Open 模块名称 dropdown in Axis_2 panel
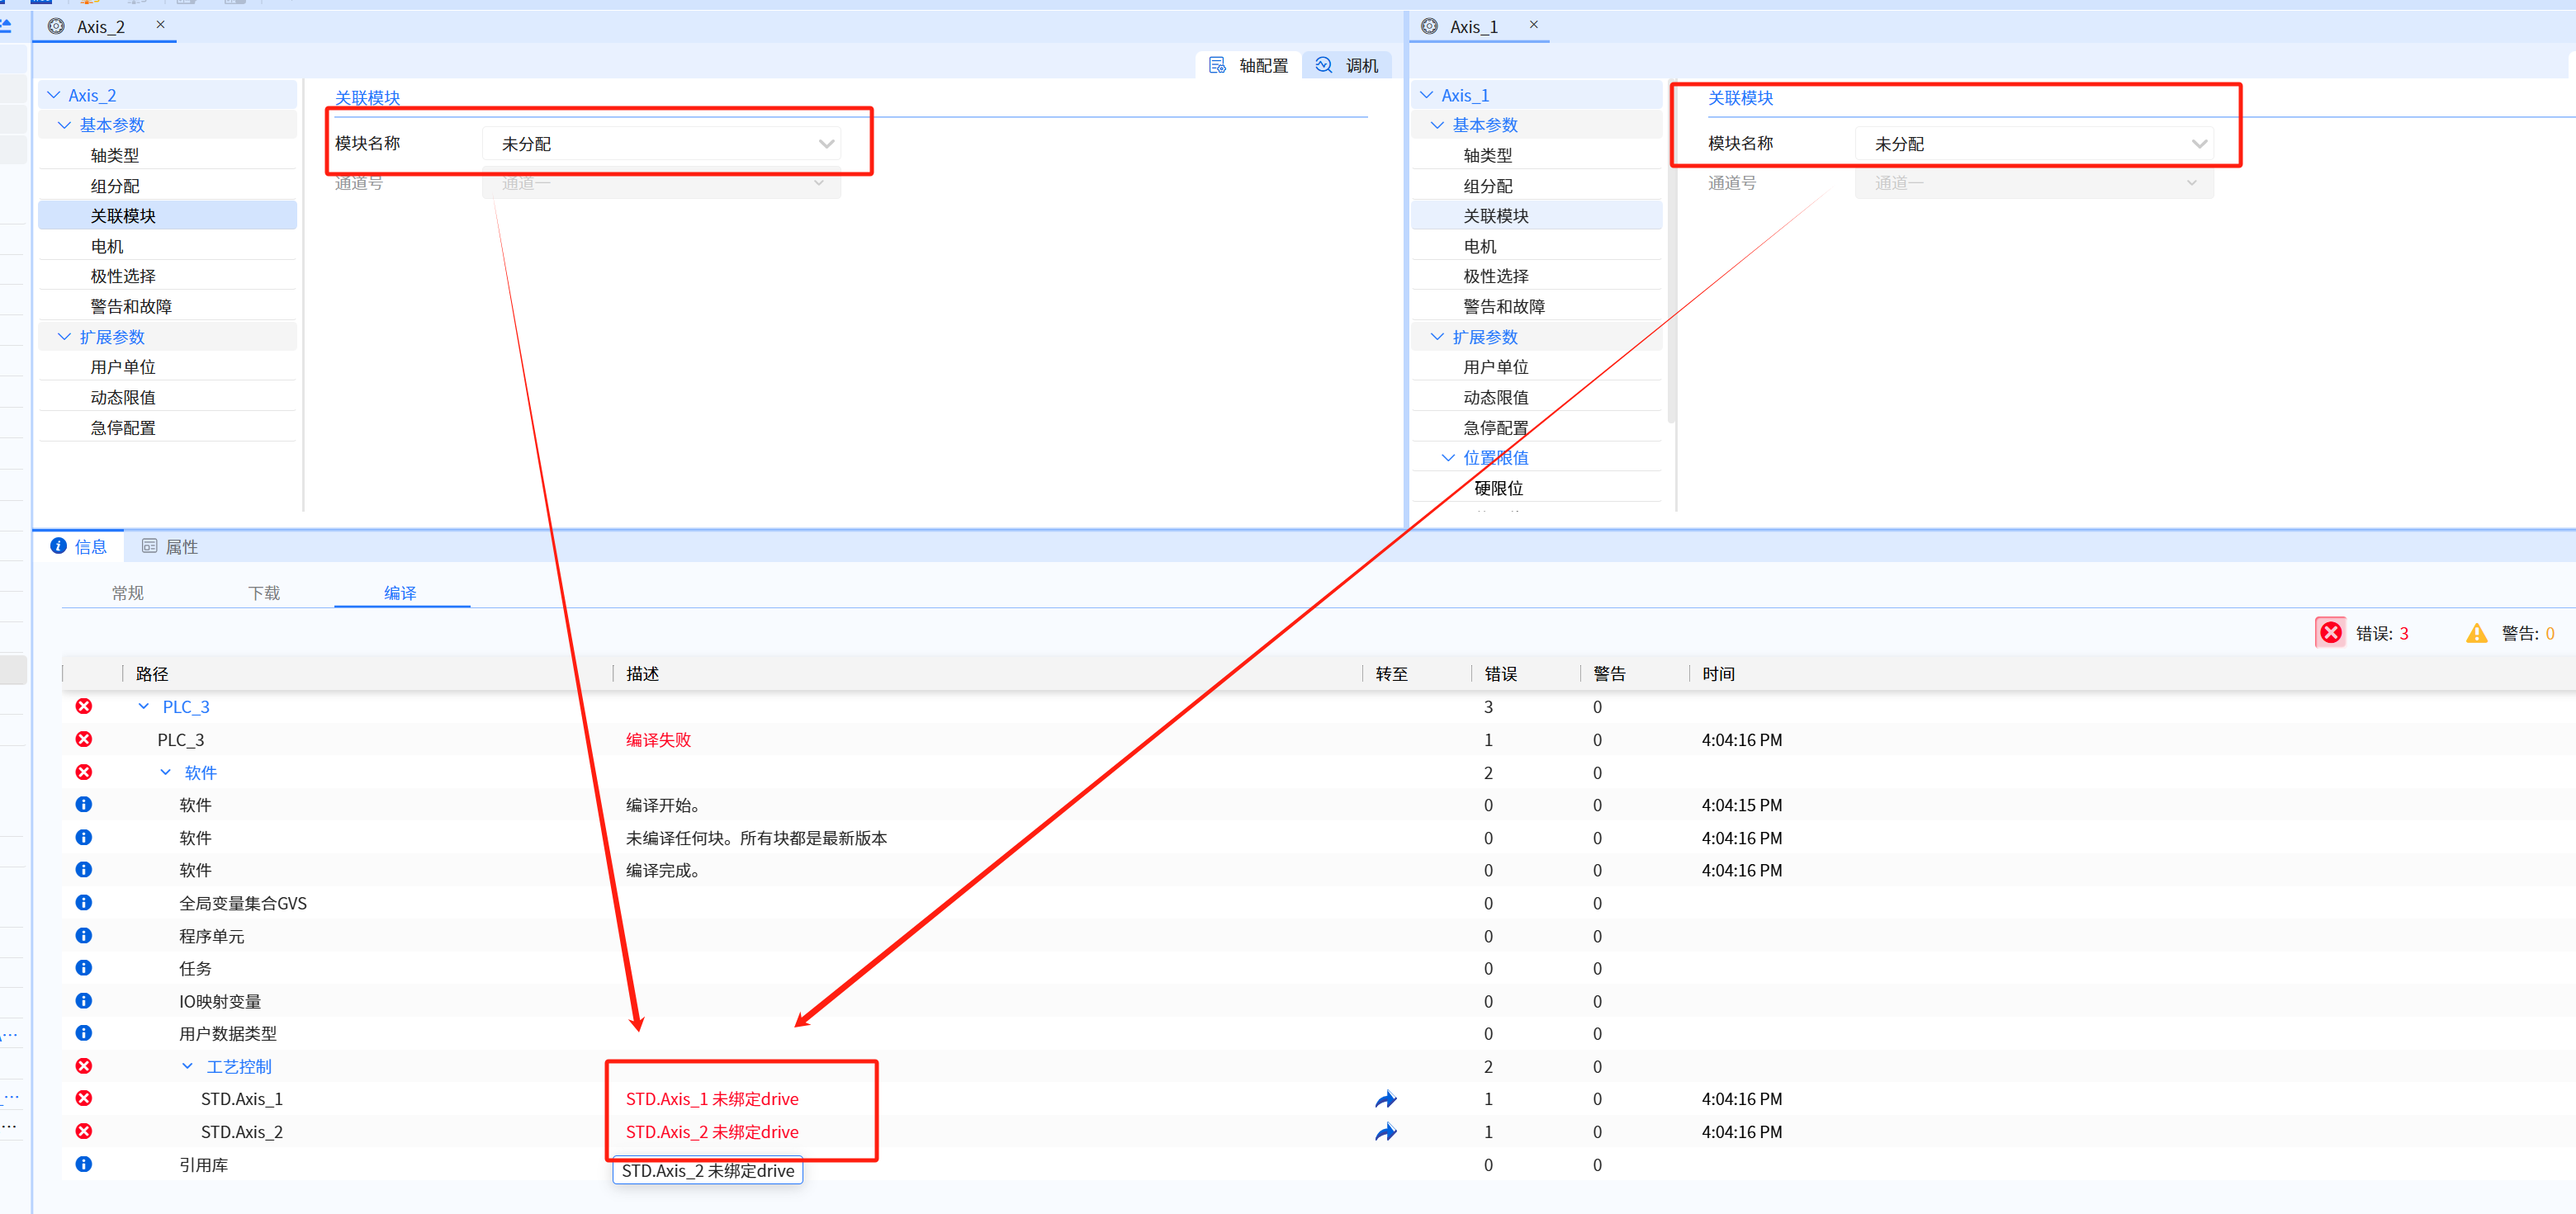This screenshot has height=1214, width=2576. coord(826,144)
